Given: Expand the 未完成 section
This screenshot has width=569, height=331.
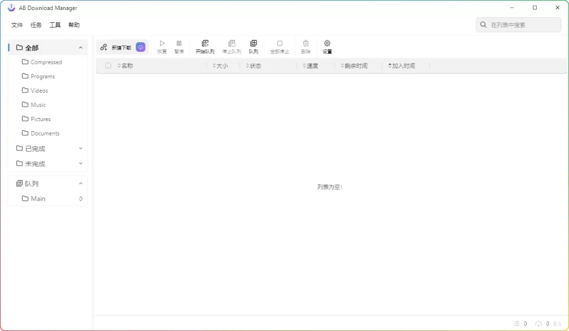Looking at the screenshot, I should pos(81,163).
